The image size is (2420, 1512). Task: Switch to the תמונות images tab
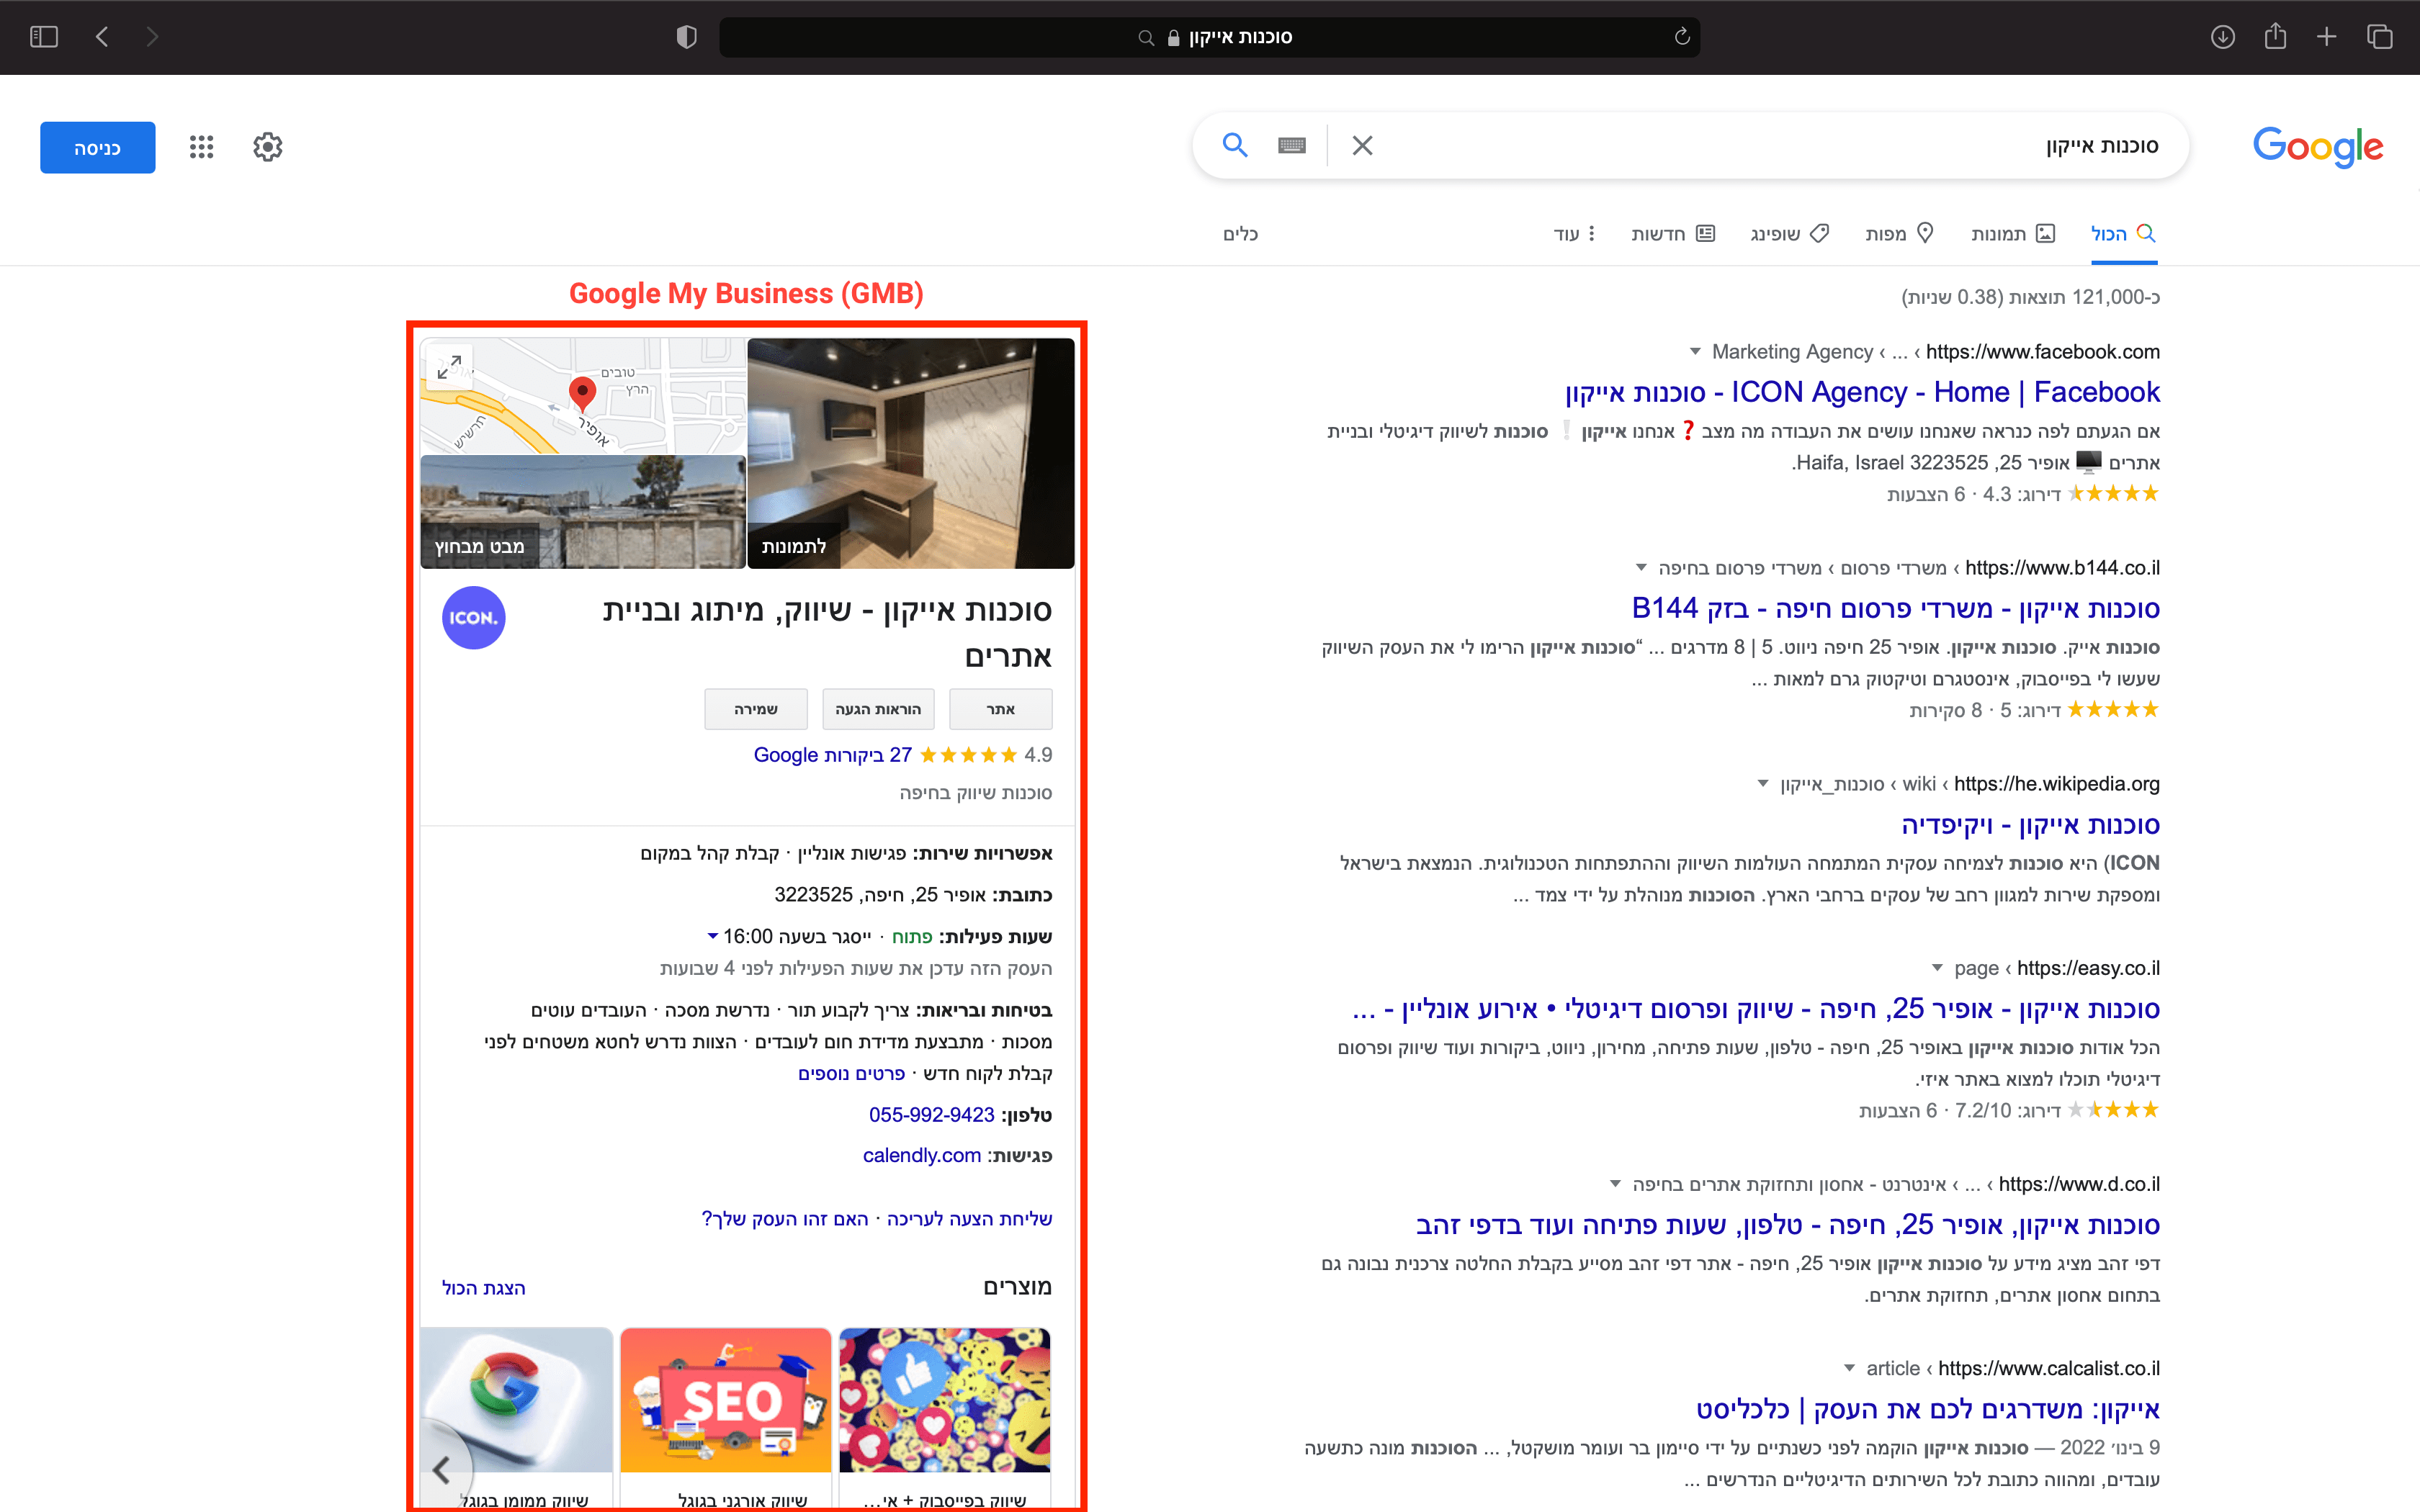coord(2013,234)
